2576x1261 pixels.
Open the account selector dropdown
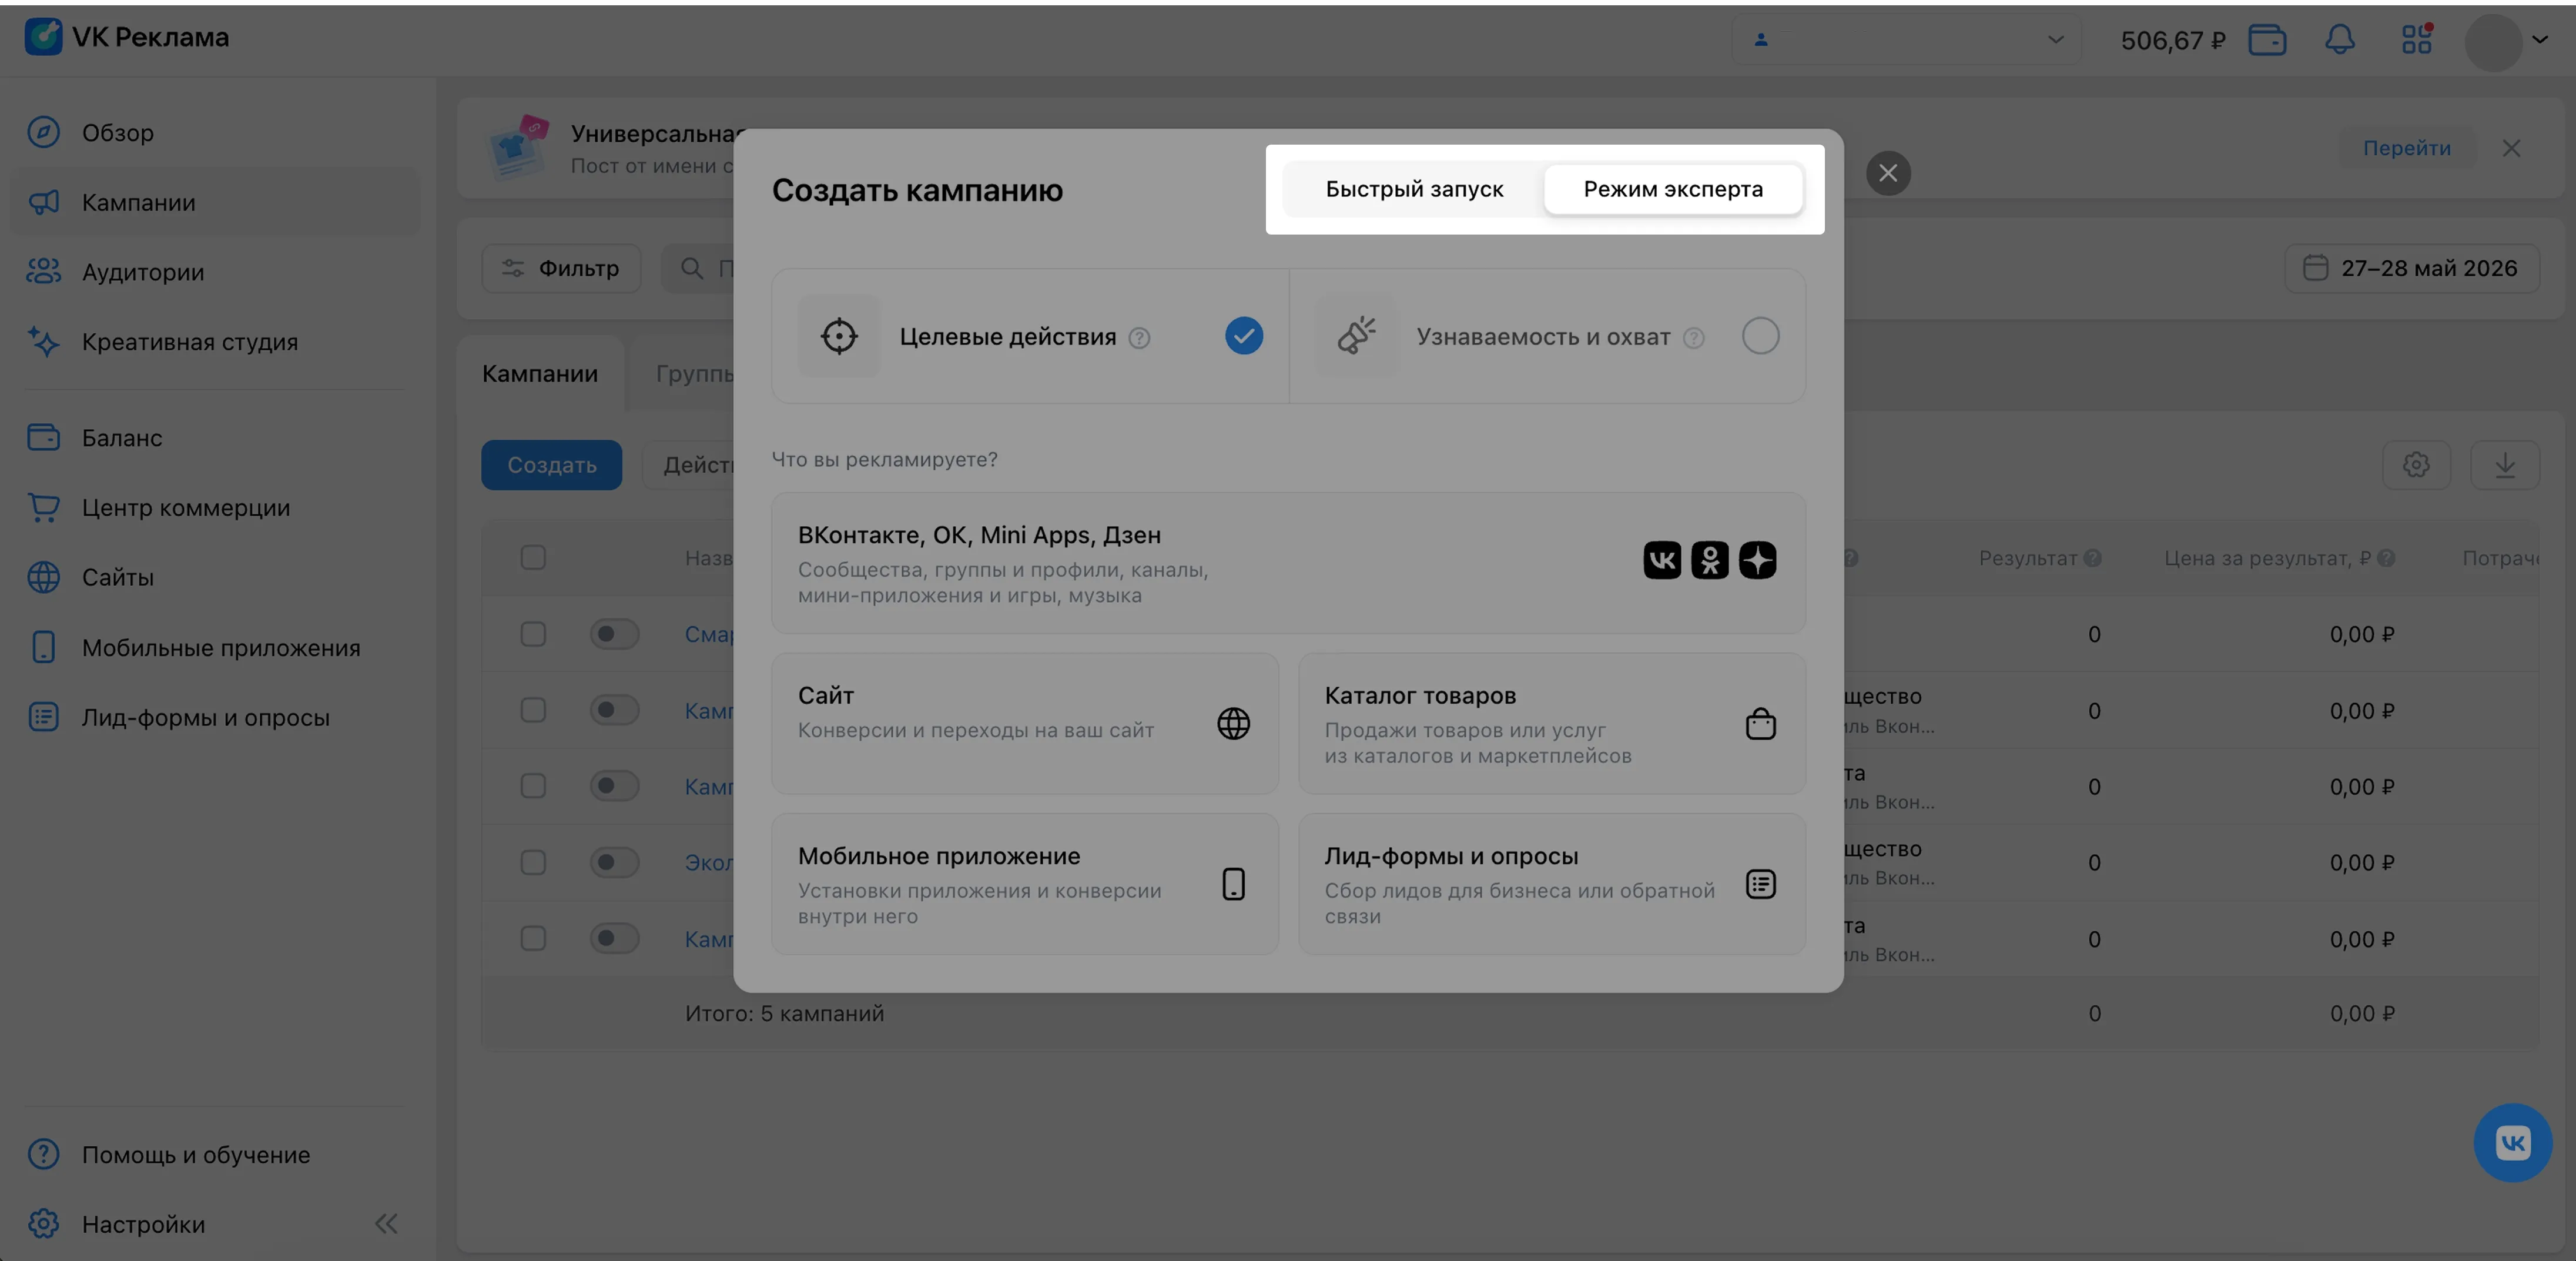[1907, 40]
